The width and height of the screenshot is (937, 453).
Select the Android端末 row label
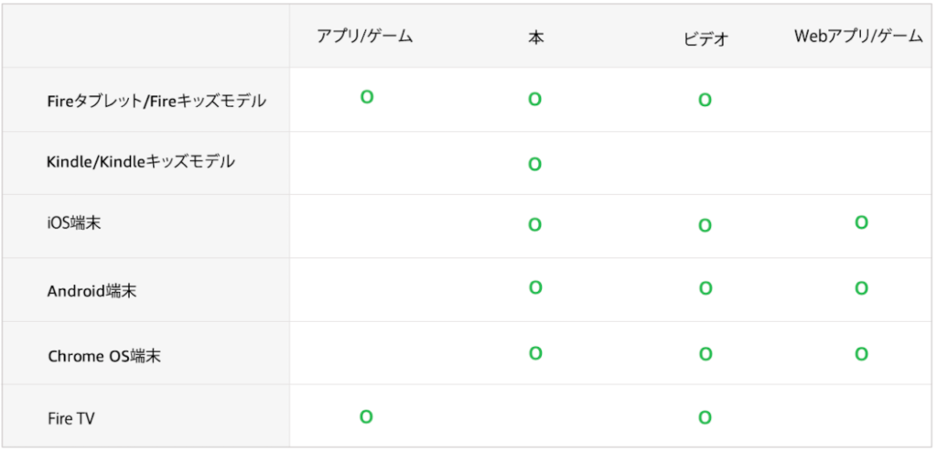click(x=92, y=292)
